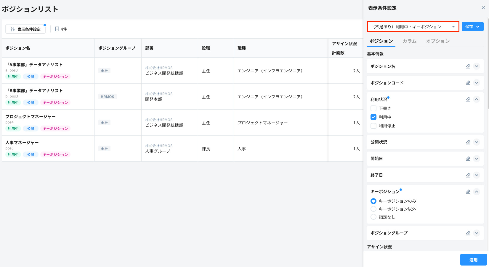
Task: Click eraser icon in 開始日 row
Action: (468, 159)
